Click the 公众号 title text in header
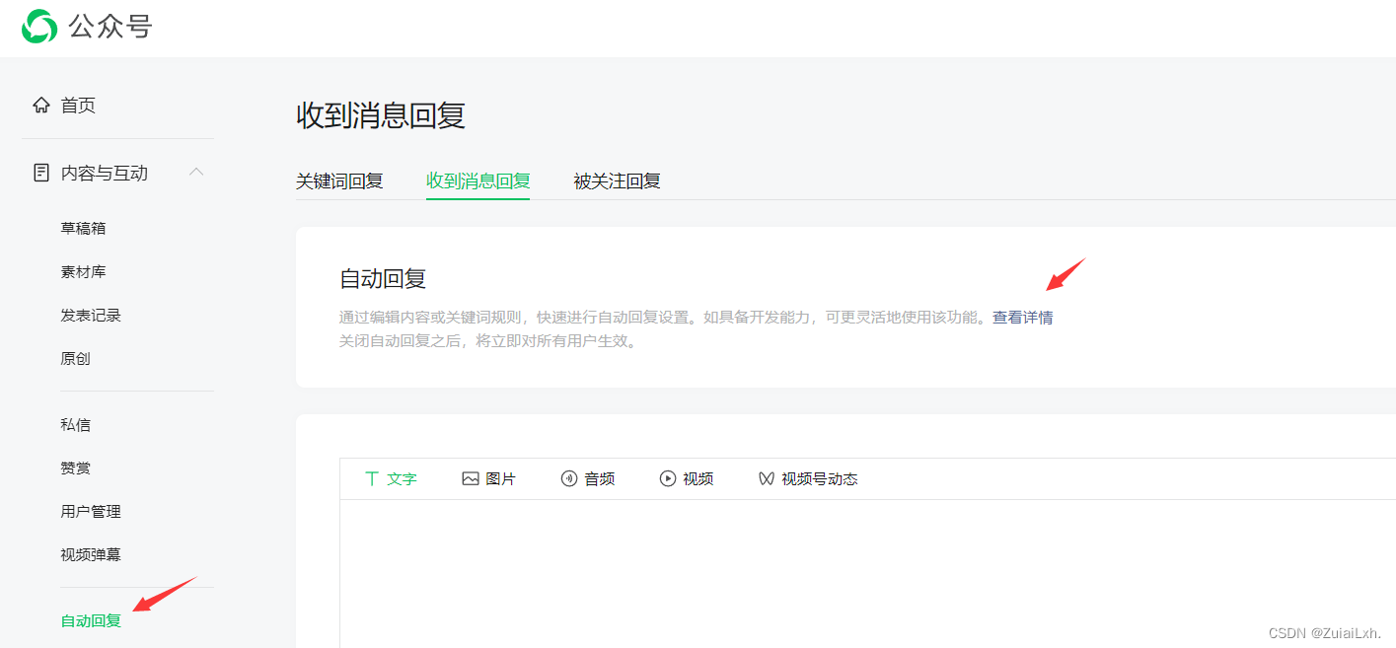This screenshot has width=1396, height=648. click(110, 27)
